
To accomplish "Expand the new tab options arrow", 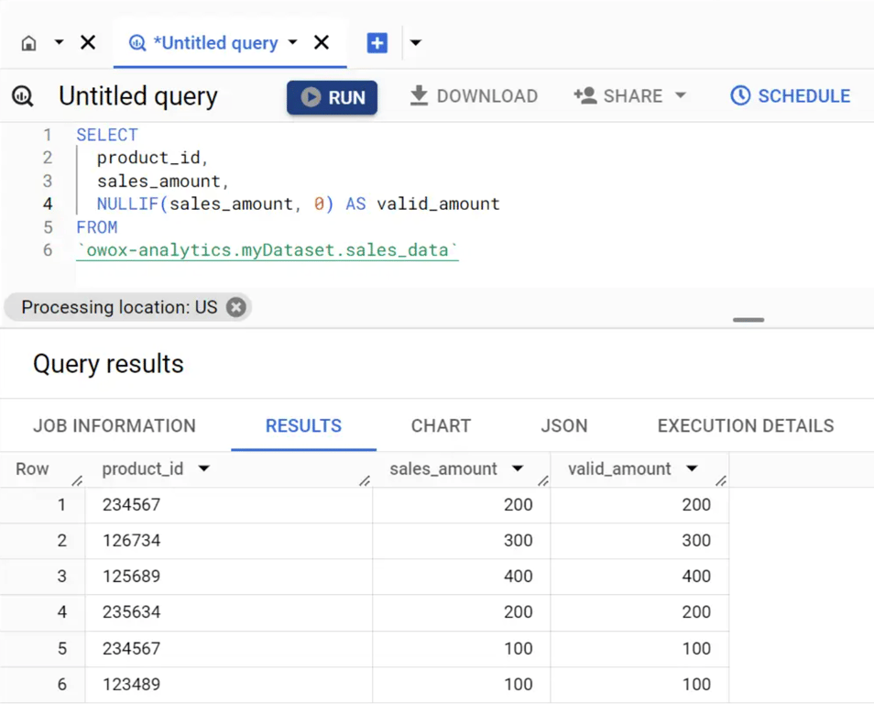I will coord(415,42).
